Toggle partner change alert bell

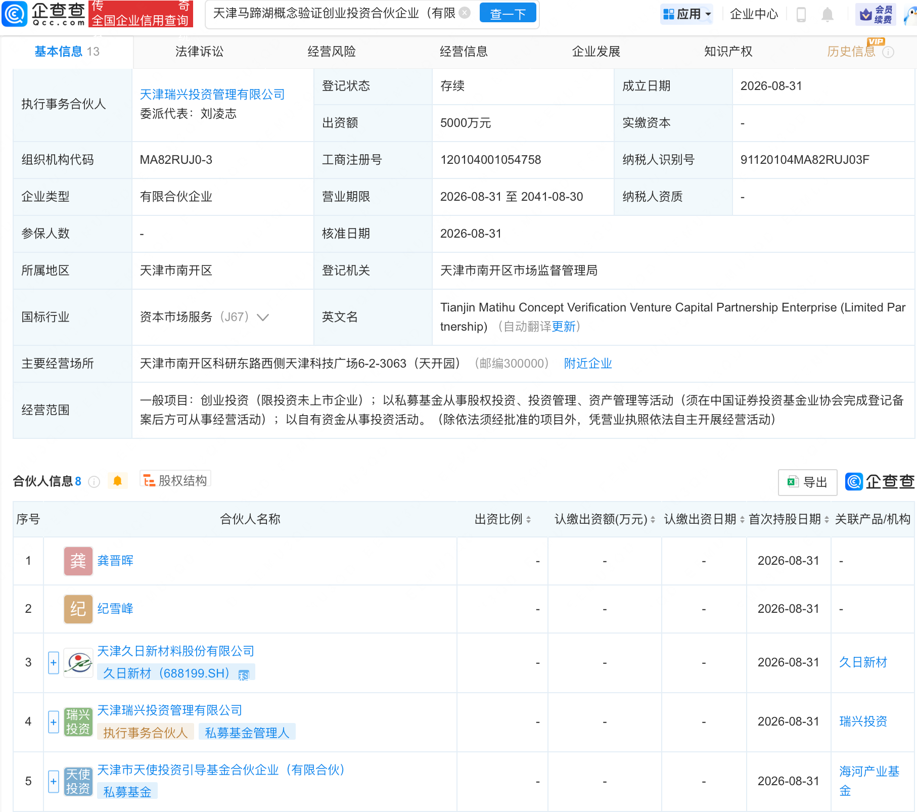(118, 481)
